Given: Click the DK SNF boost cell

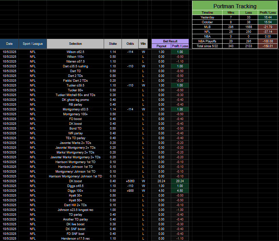Looking at the screenshot, I should pyautogui.click(x=75, y=229).
